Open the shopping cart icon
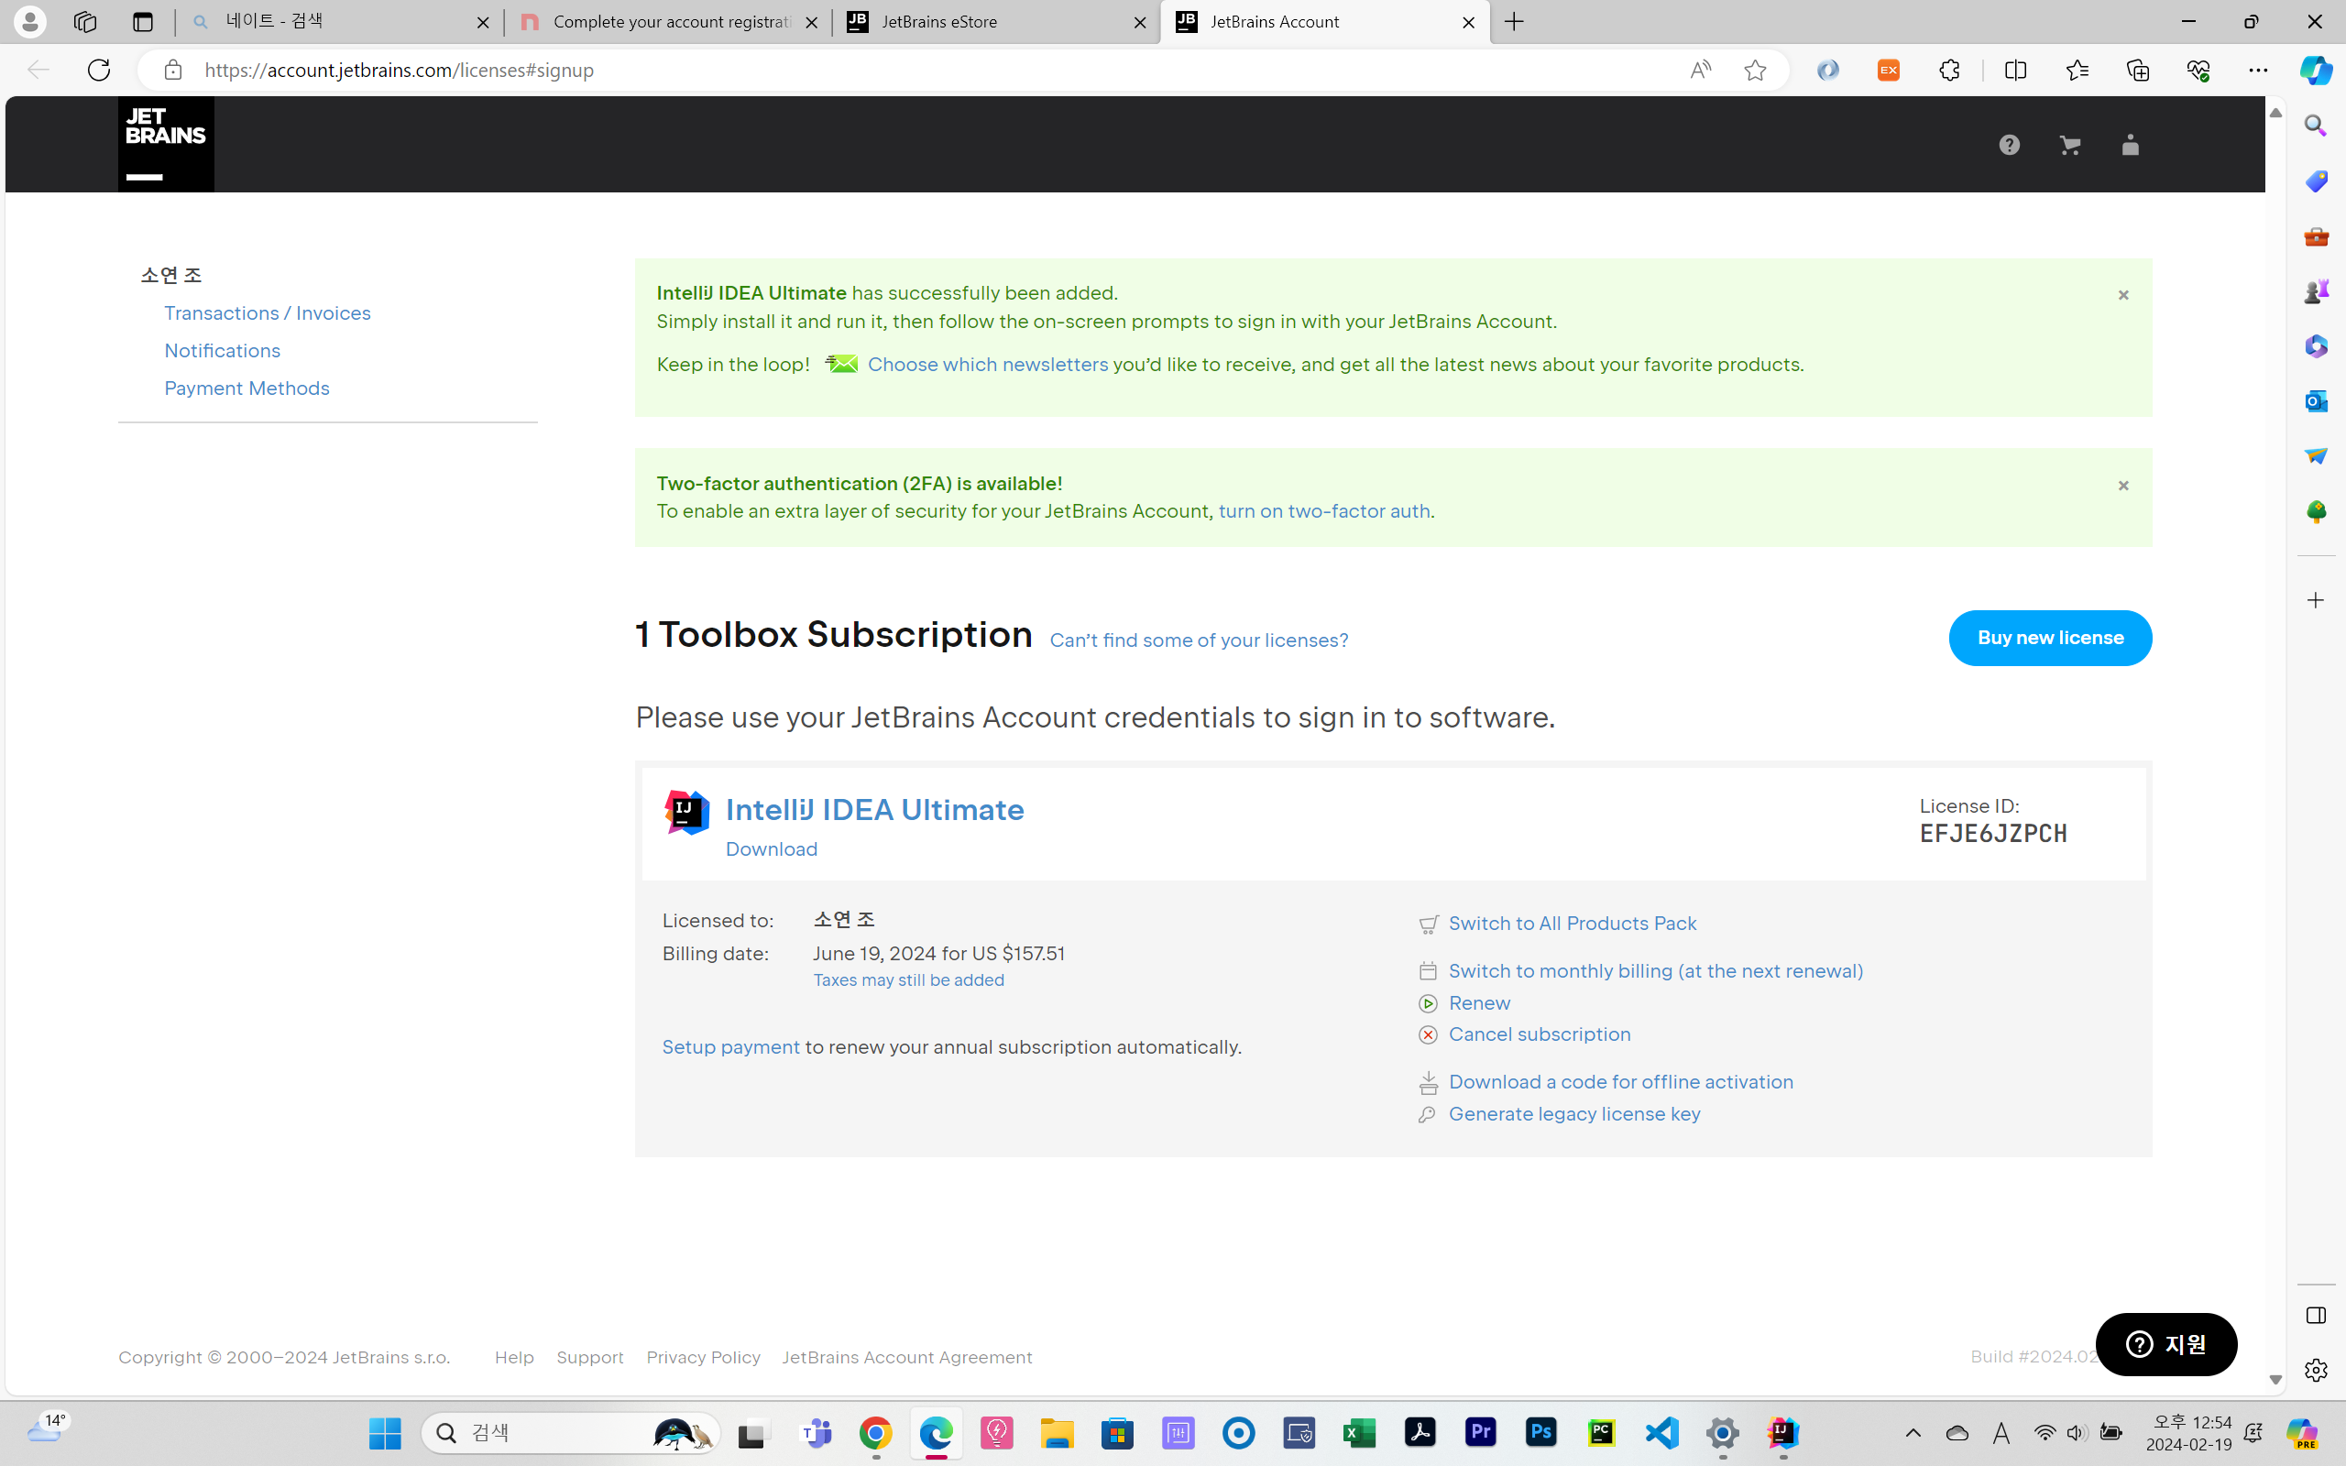 coord(2070,146)
